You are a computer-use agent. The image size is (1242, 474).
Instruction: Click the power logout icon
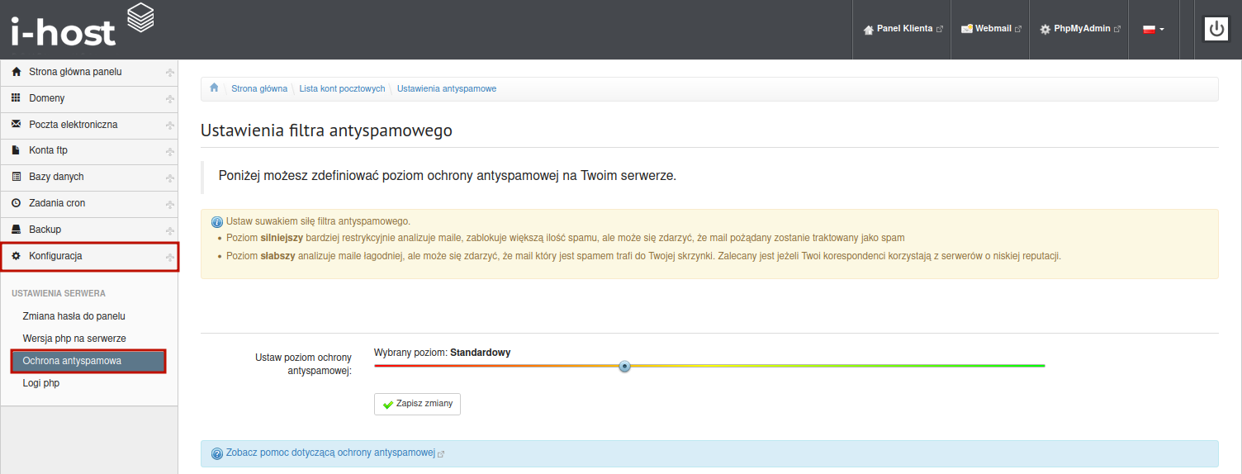click(1216, 29)
